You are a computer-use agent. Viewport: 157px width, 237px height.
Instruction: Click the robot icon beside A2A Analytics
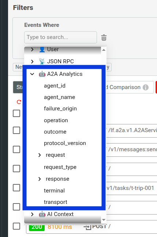(x=42, y=74)
